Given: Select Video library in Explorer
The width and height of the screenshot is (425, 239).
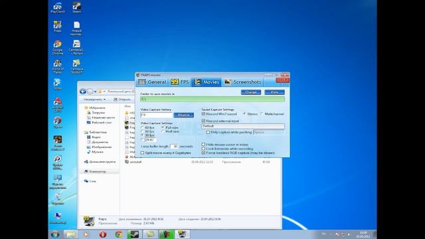Looking at the screenshot, I should pos(94,137).
